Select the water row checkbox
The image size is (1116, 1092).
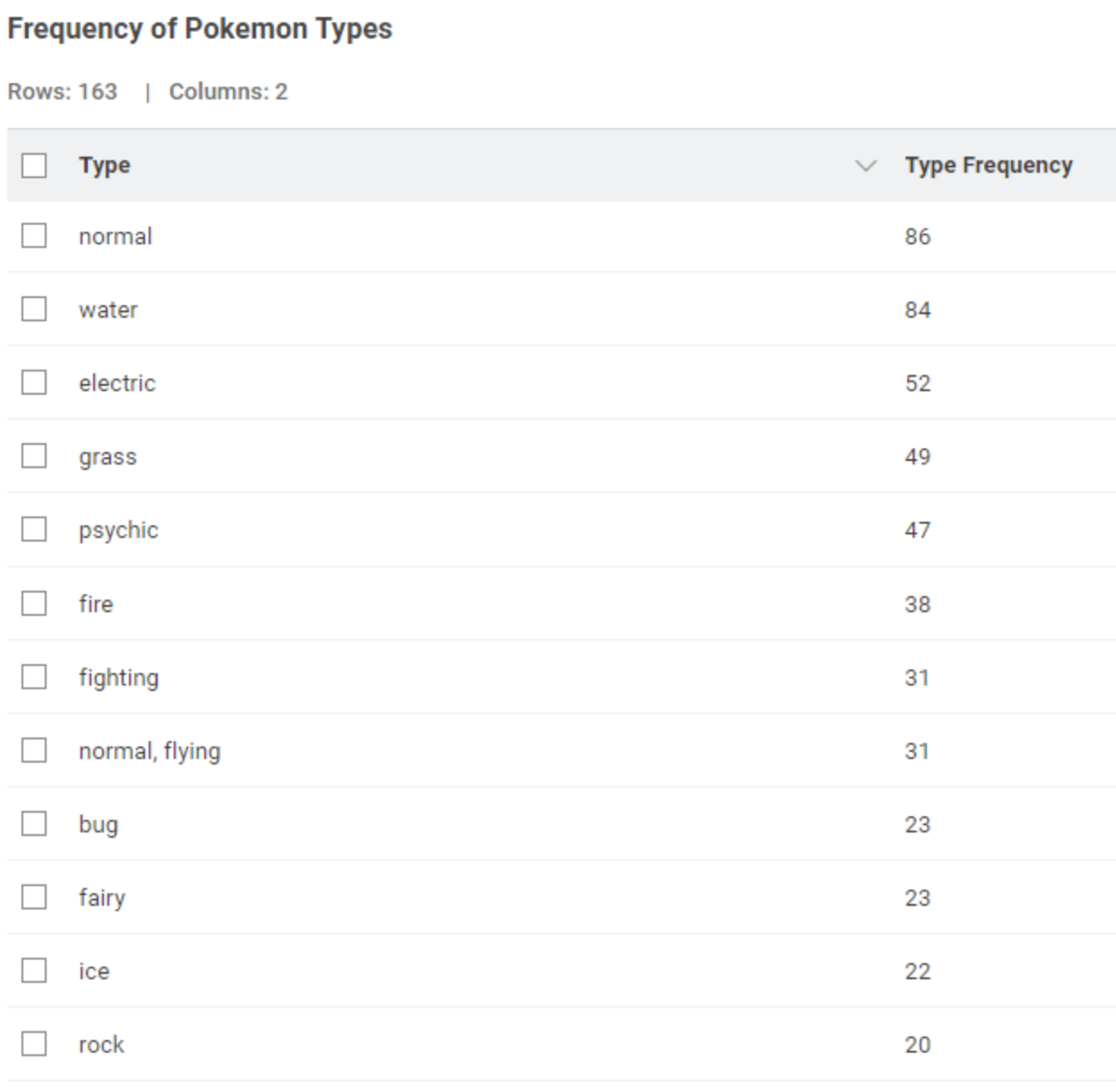click(x=34, y=309)
